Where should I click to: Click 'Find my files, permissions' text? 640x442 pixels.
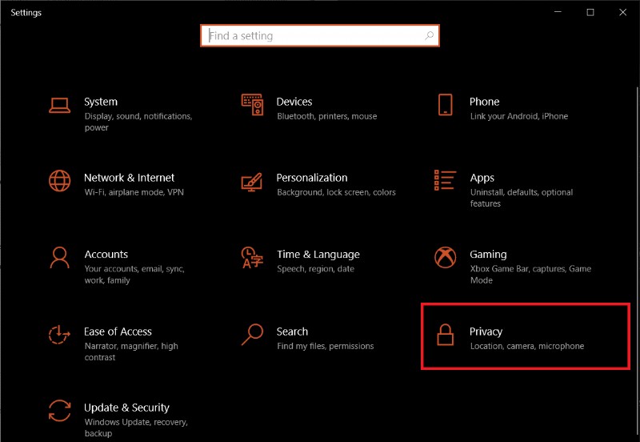click(326, 346)
